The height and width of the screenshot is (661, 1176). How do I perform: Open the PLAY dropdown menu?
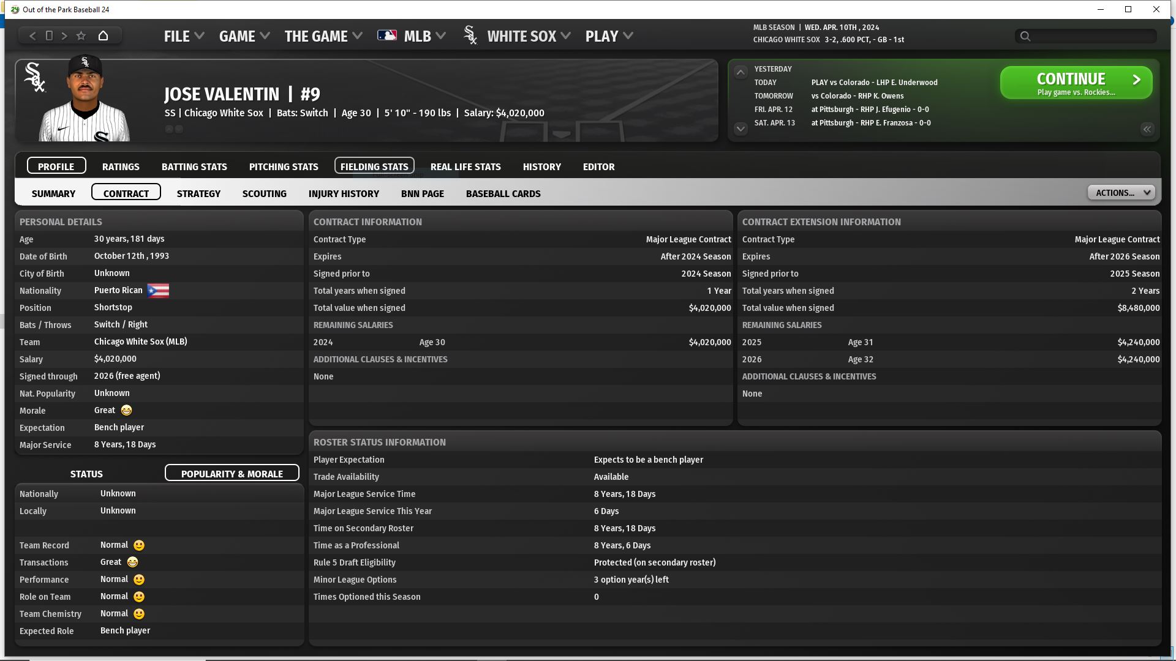click(609, 36)
